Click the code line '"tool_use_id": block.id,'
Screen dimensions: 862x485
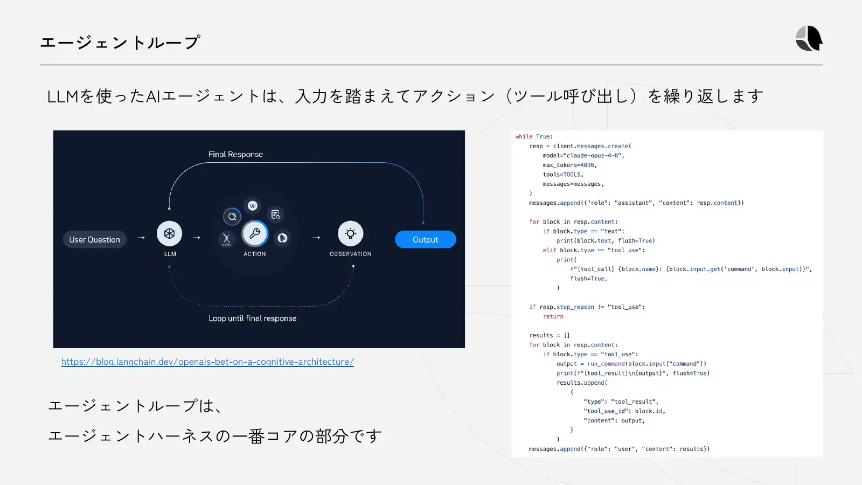pyautogui.click(x=624, y=411)
